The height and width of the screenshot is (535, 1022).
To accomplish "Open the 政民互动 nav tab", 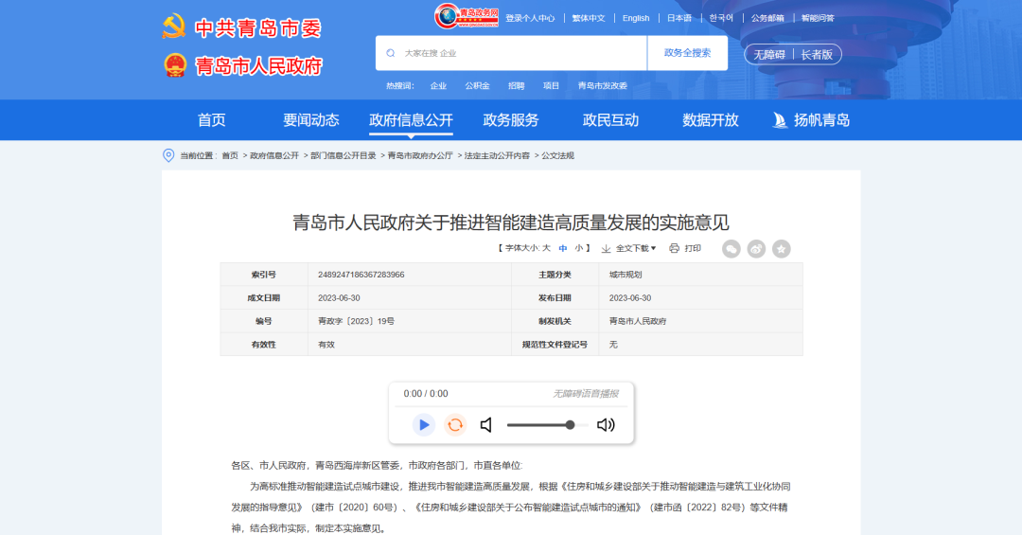I will coord(610,120).
